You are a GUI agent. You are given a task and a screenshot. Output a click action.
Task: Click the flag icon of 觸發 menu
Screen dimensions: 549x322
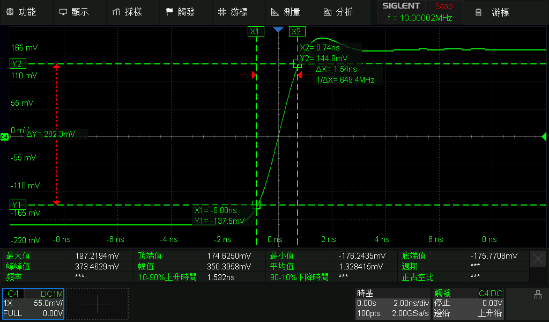coord(169,12)
